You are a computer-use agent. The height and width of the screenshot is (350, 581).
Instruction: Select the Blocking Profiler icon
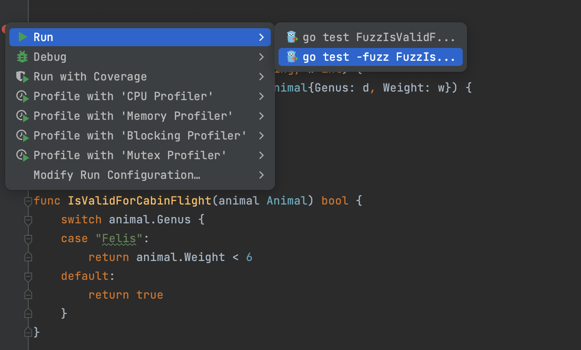pos(22,135)
